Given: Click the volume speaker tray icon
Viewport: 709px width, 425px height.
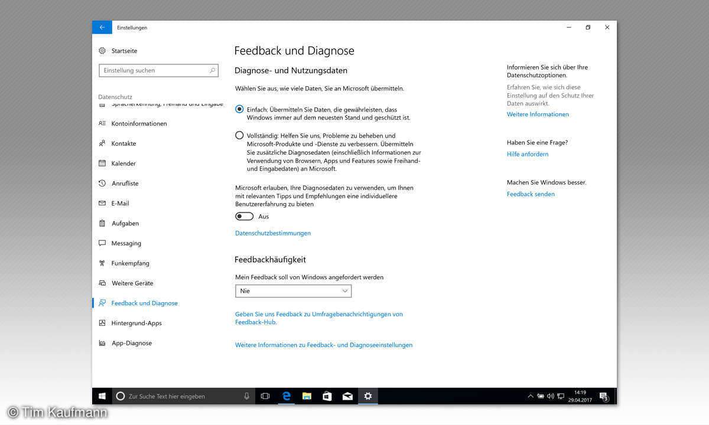Looking at the screenshot, I should [550, 396].
